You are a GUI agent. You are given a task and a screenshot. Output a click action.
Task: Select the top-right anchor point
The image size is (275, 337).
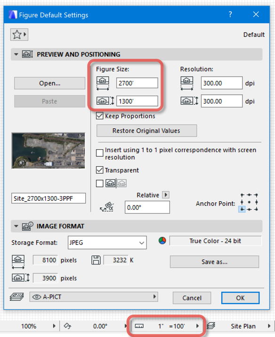[x=256, y=195]
